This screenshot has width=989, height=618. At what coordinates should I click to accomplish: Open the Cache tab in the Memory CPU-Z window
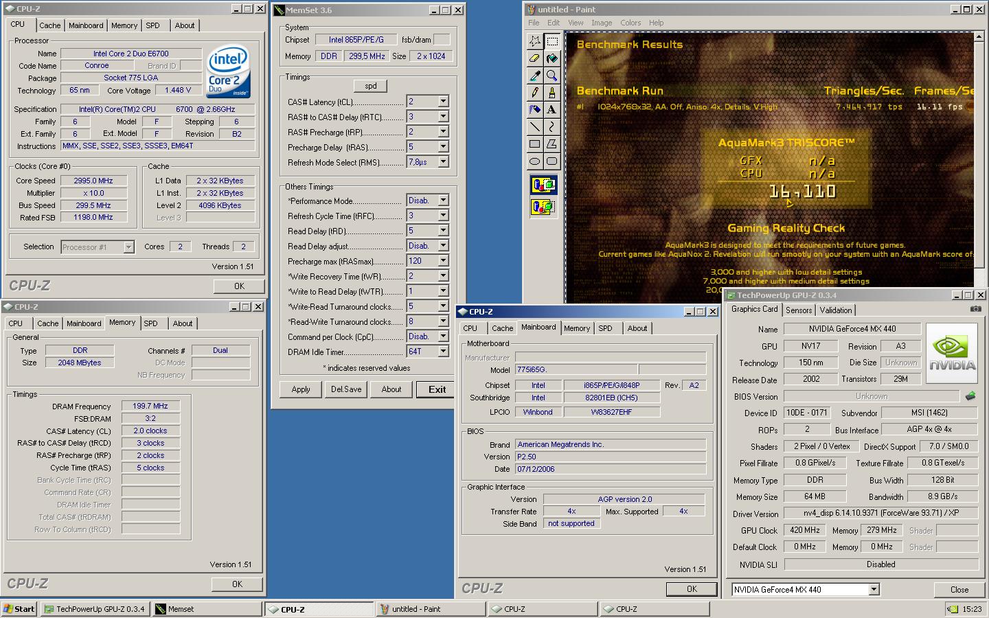pyautogui.click(x=48, y=323)
